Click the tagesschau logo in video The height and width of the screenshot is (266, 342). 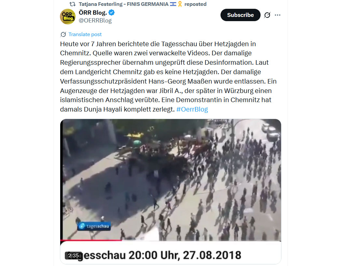94,226
